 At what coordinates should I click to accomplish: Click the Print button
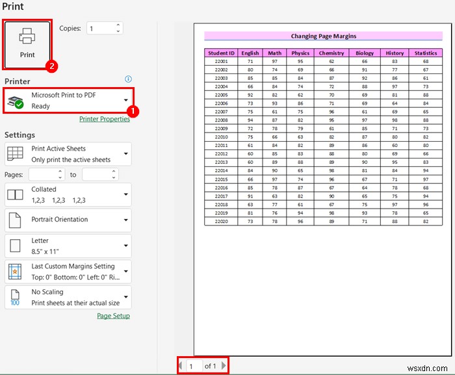[27, 45]
